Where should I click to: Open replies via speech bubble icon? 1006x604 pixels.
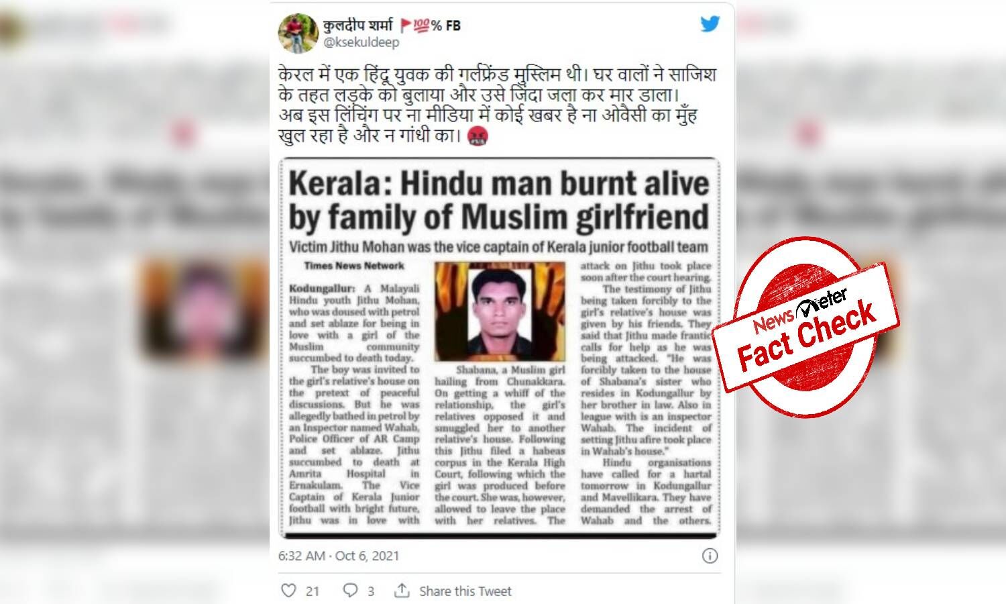pos(350,591)
